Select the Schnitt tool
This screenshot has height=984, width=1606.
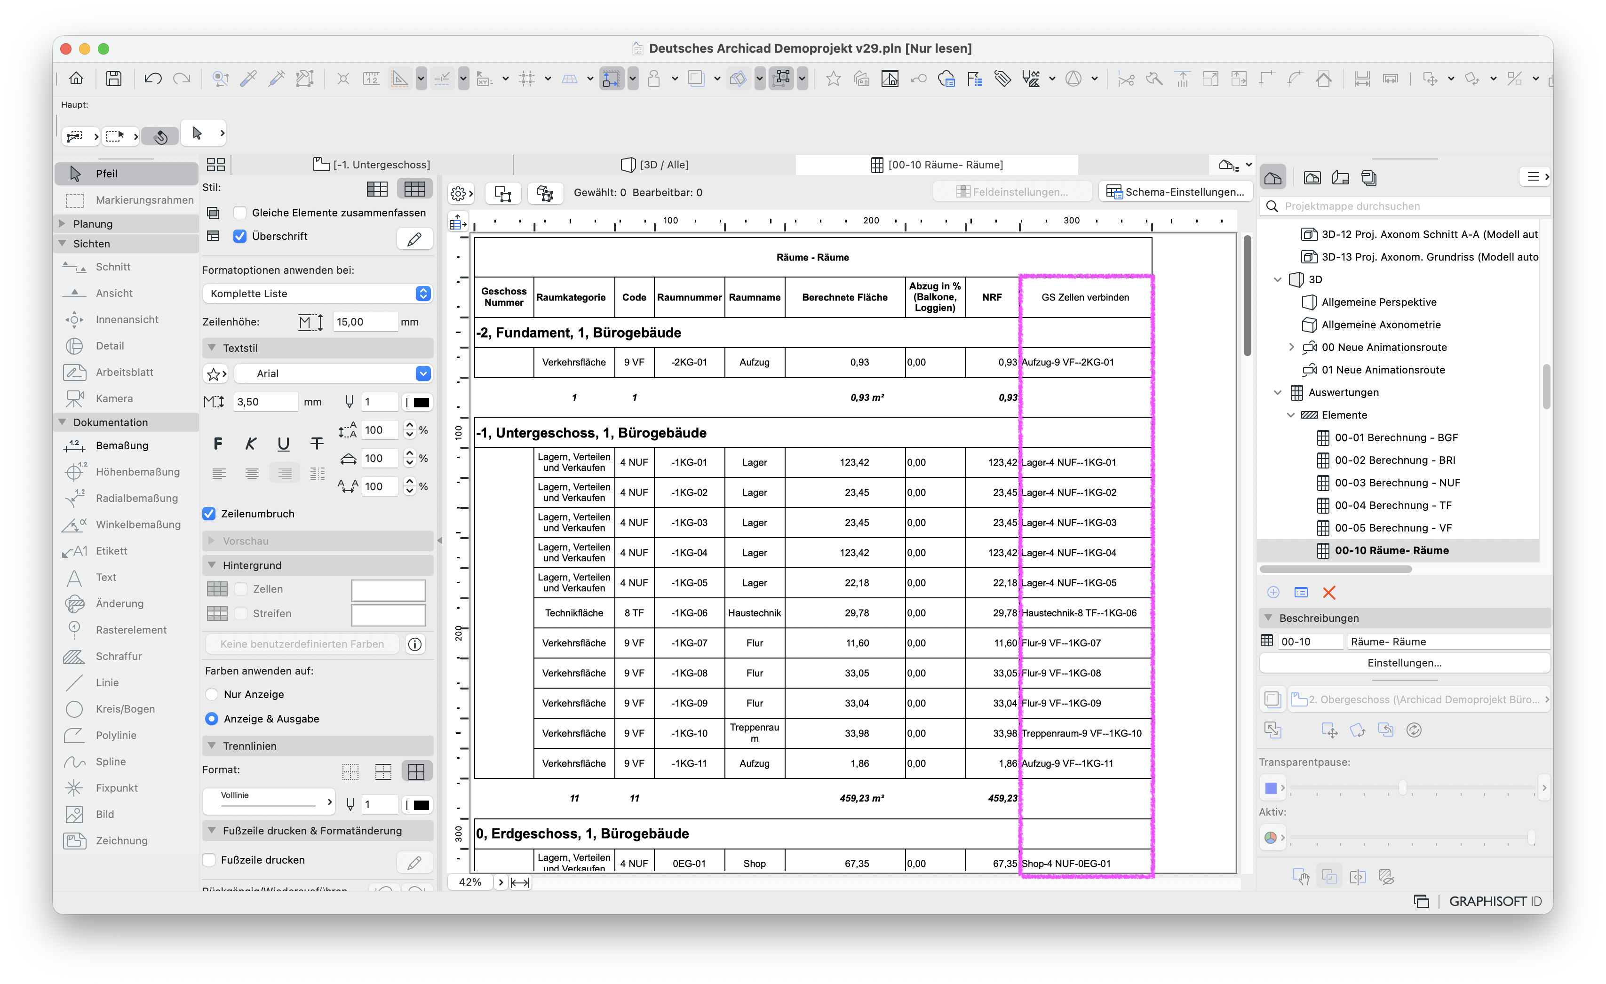point(126,267)
